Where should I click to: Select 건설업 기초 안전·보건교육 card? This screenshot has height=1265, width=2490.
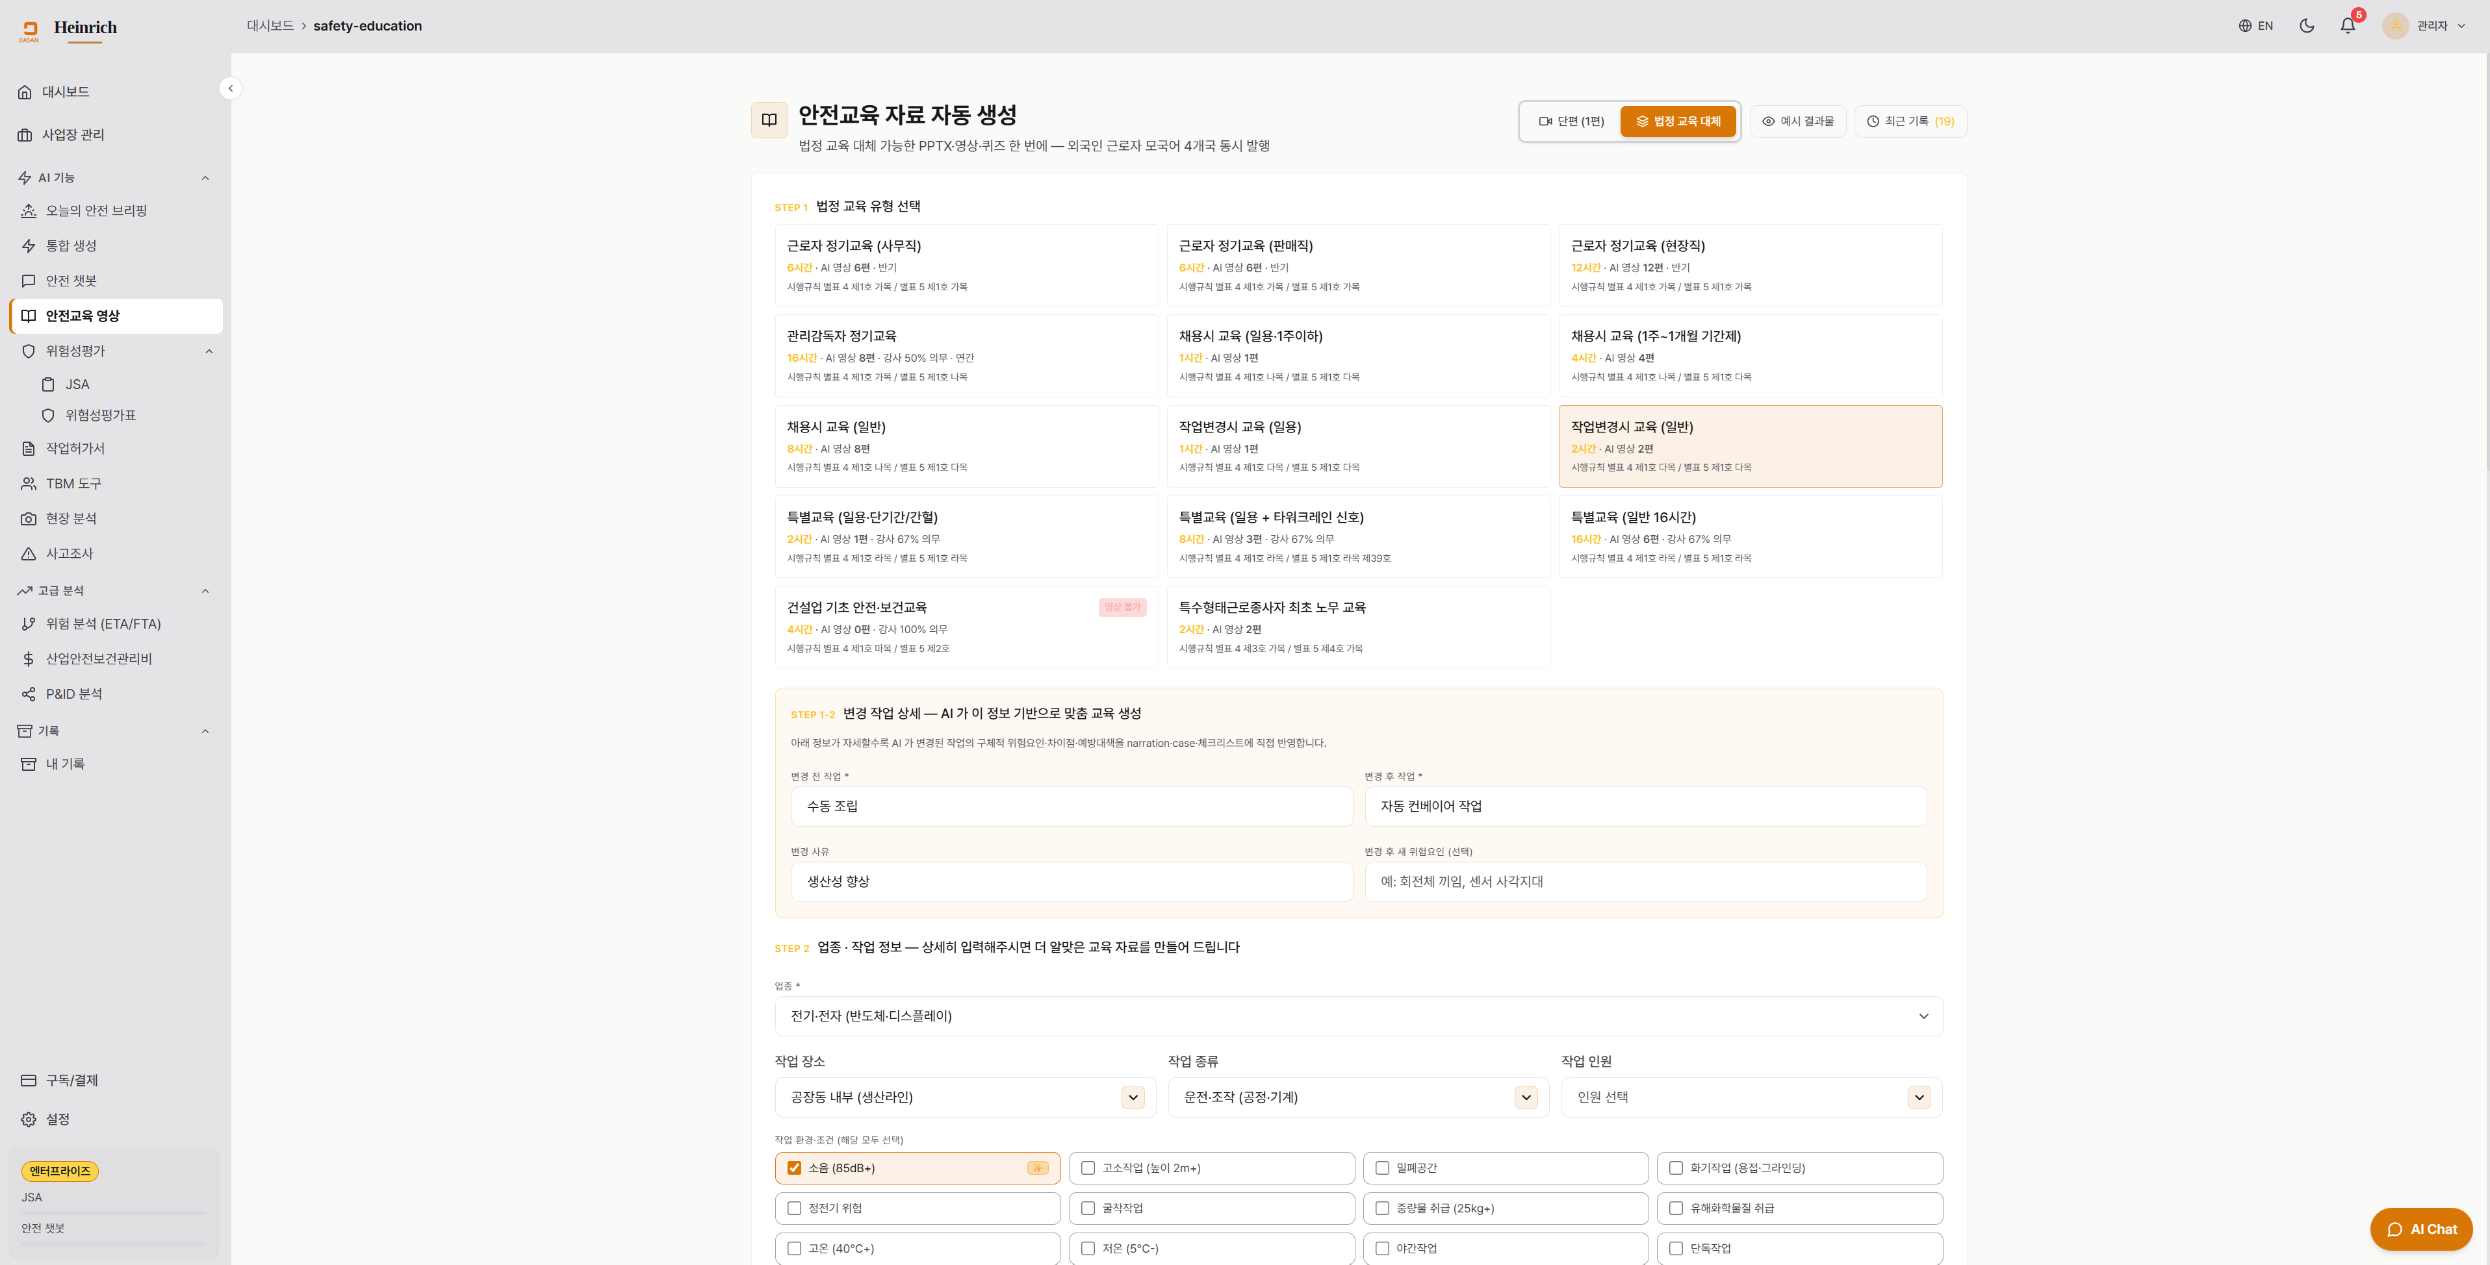(967, 627)
